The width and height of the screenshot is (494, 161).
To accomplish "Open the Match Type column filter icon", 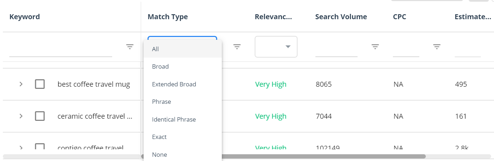I will point(237,47).
